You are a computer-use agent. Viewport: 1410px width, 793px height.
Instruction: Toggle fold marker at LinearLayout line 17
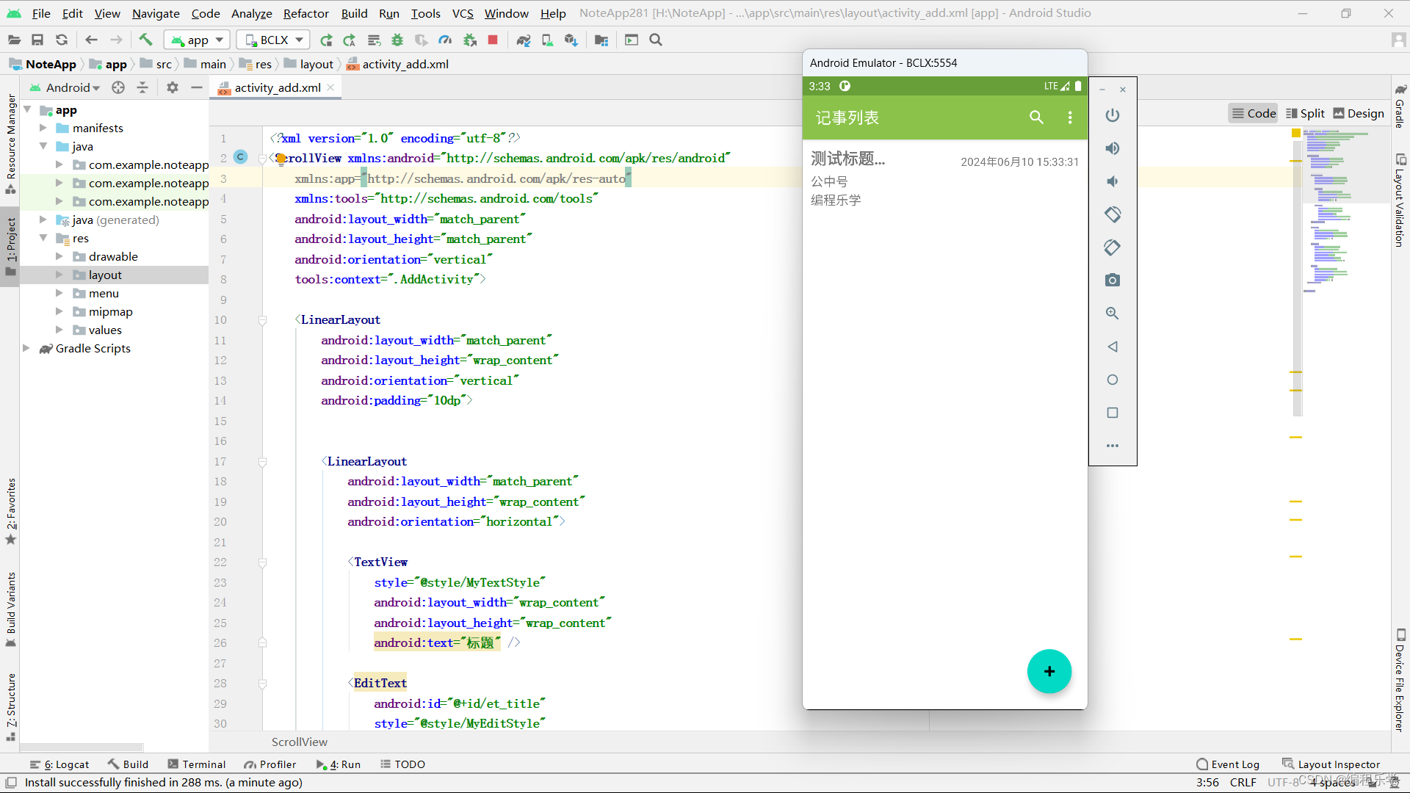click(262, 462)
